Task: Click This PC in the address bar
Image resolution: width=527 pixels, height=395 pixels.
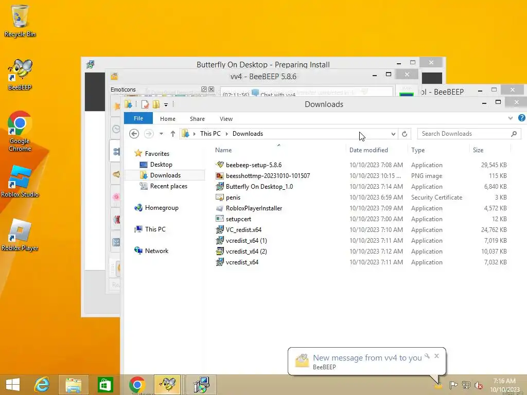Action: pos(210,134)
